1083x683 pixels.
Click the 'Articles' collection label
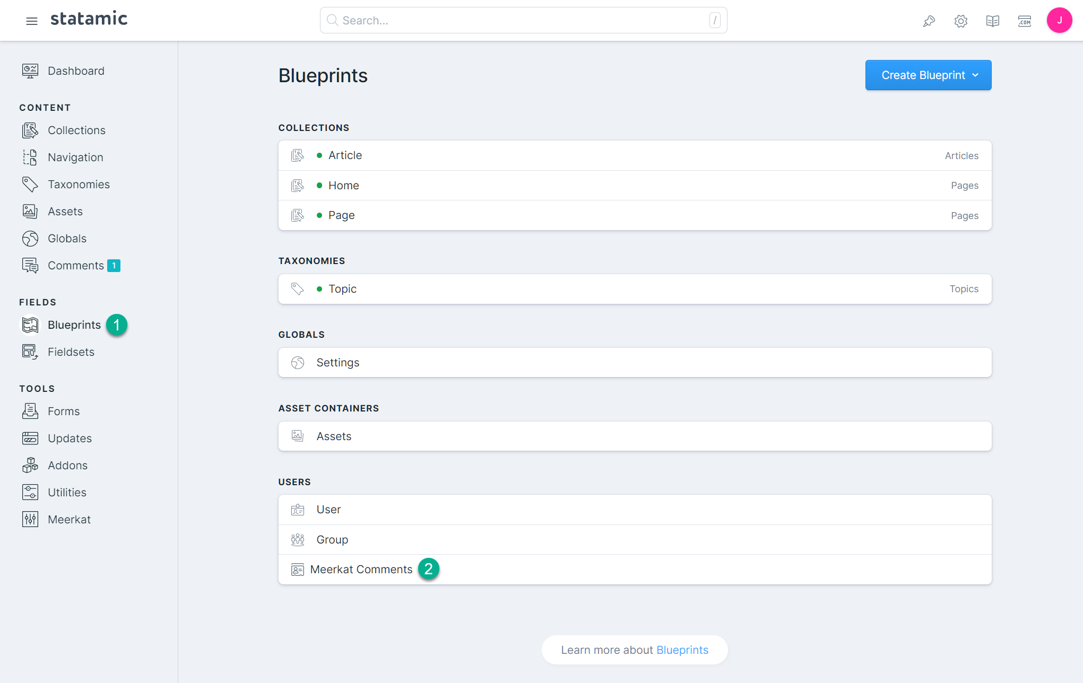point(961,156)
